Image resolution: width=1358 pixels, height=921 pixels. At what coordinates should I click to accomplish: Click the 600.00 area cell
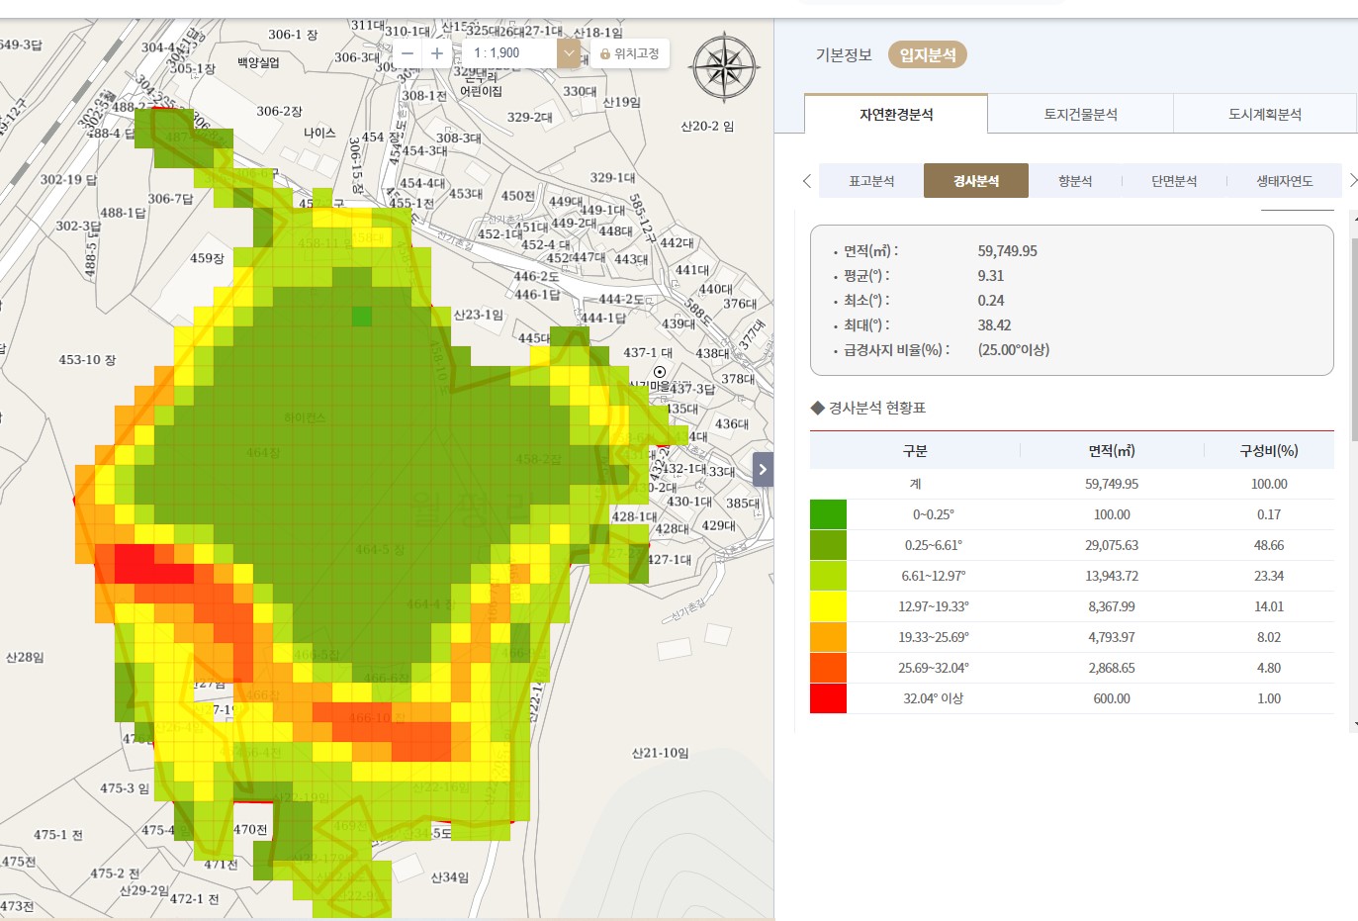click(x=1112, y=698)
